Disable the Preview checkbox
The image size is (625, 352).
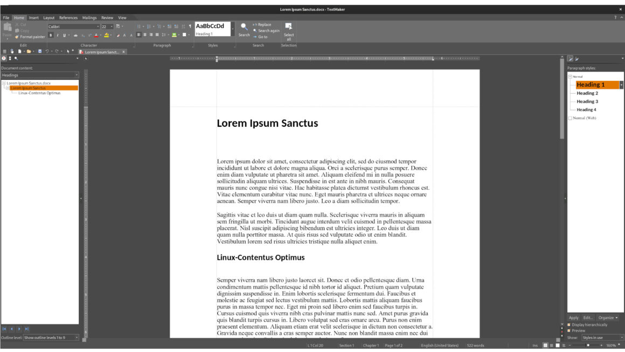(569, 330)
